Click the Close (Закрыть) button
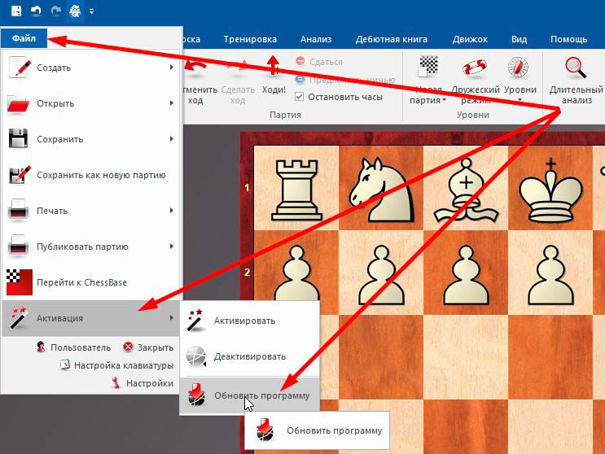Screen dimensions: 605x454 pyautogui.click(x=147, y=347)
